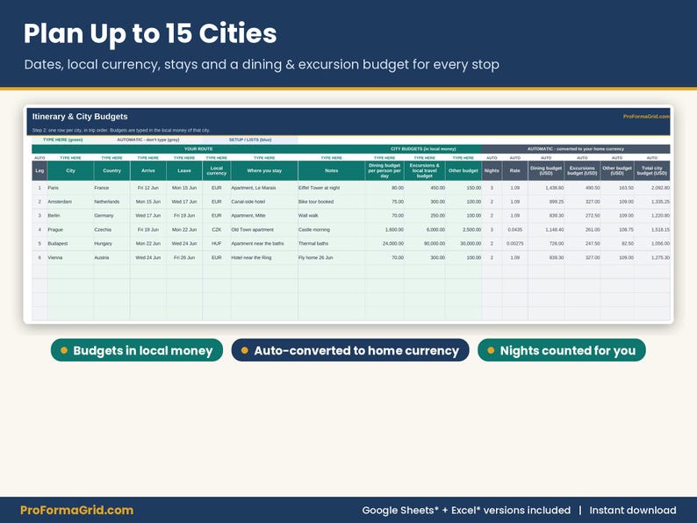Click the 'Leave' column header

[x=184, y=170]
